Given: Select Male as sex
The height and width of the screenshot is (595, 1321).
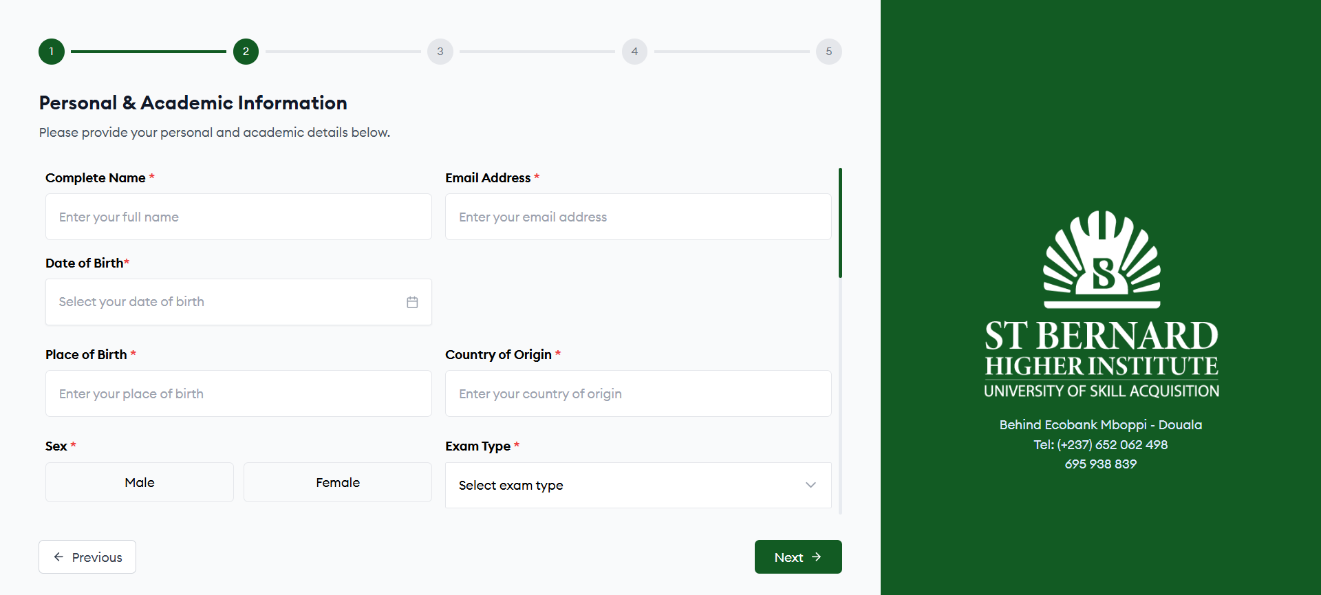Looking at the screenshot, I should tap(140, 482).
